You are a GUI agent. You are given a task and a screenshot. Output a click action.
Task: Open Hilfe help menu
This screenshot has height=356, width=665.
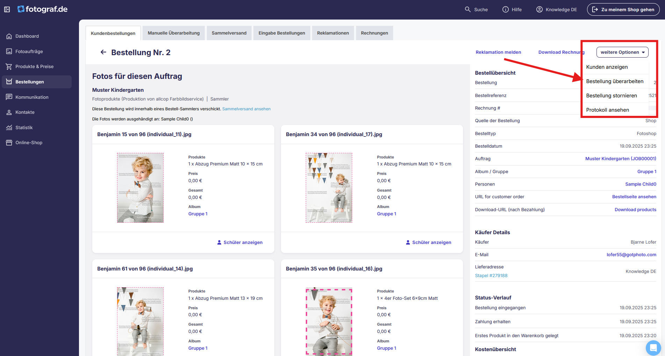tap(512, 9)
